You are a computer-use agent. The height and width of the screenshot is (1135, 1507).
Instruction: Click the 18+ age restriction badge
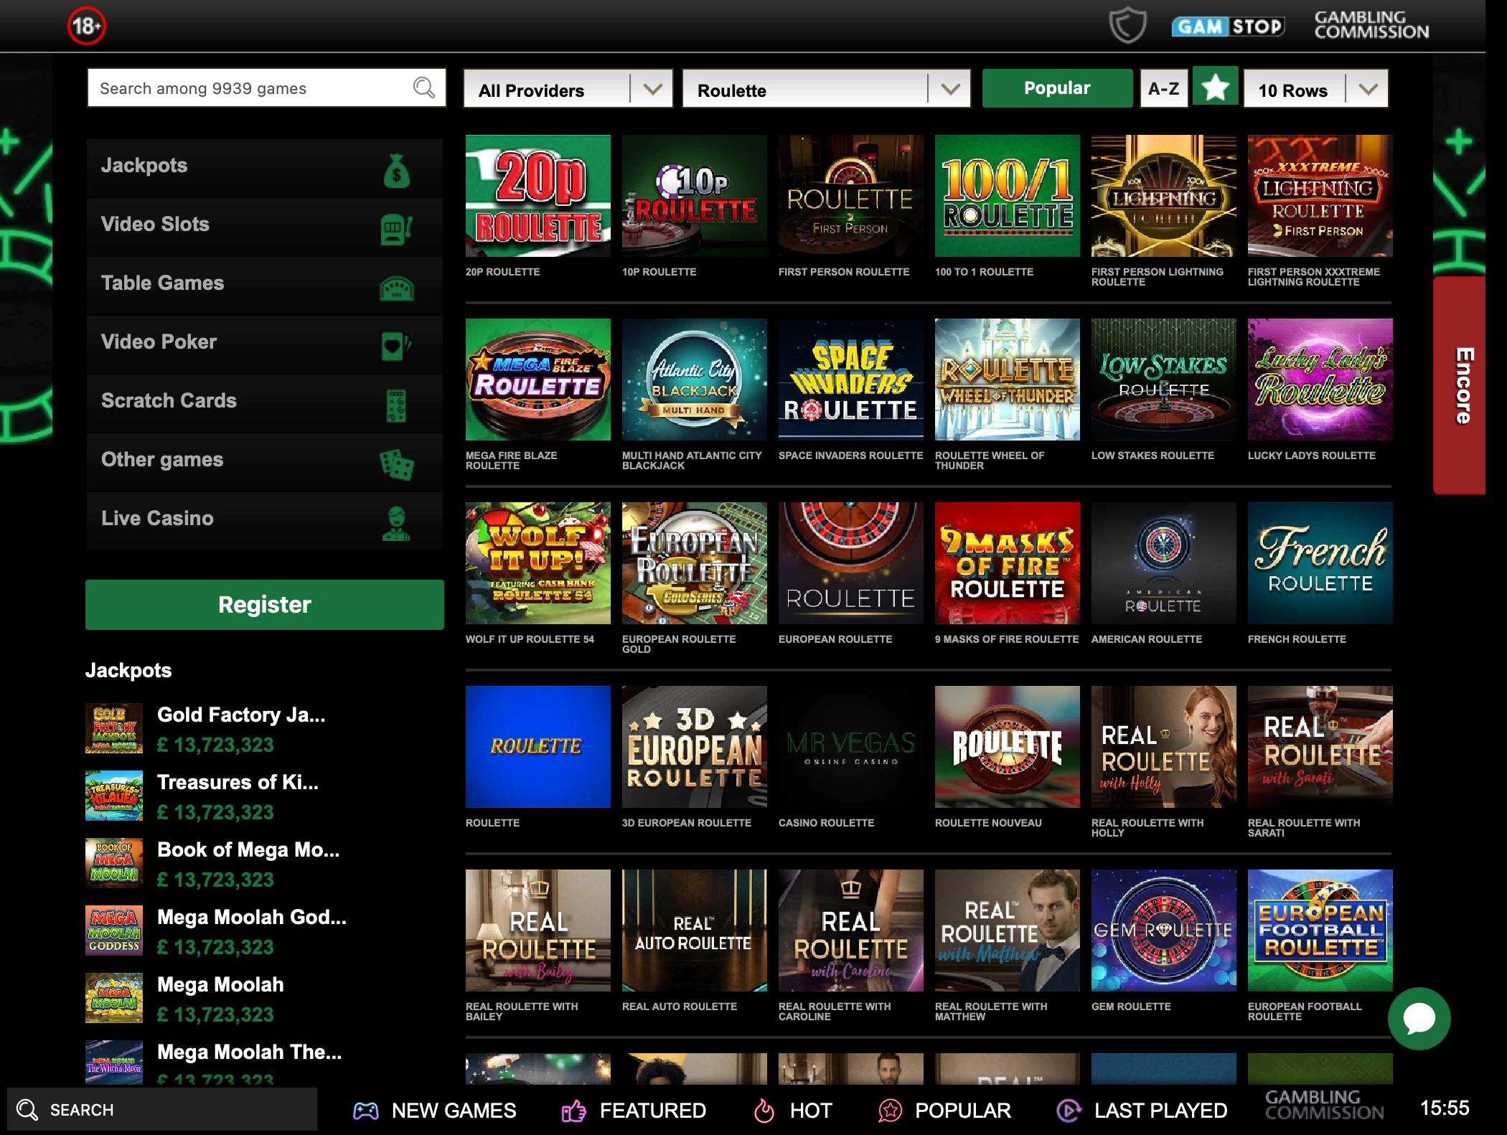coord(86,27)
